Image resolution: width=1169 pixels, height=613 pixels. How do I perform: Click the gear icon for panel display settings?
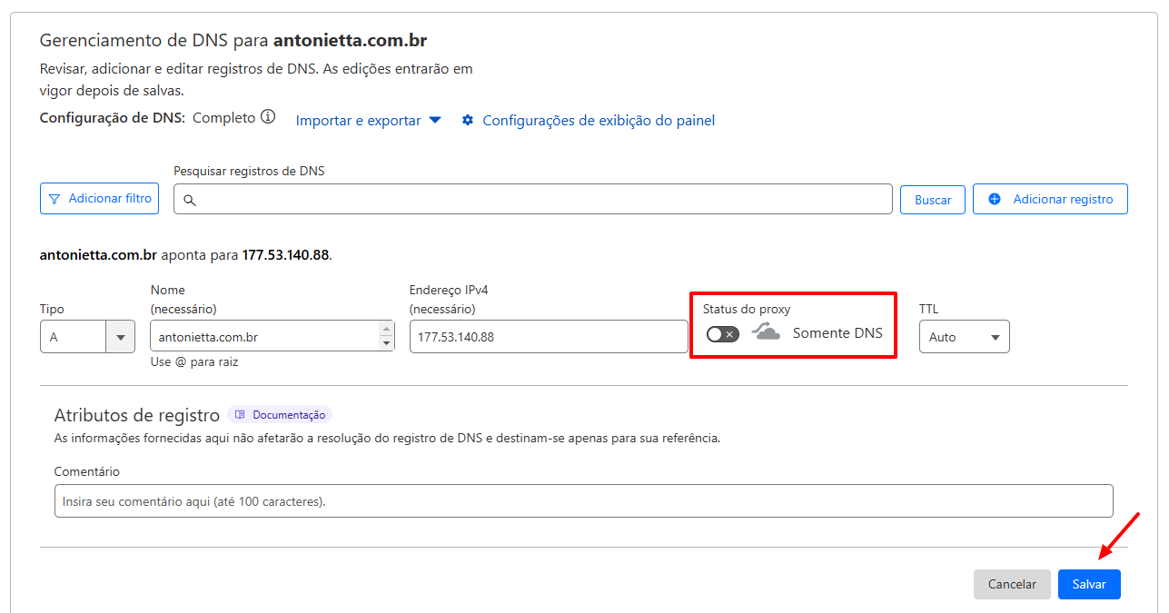point(468,120)
